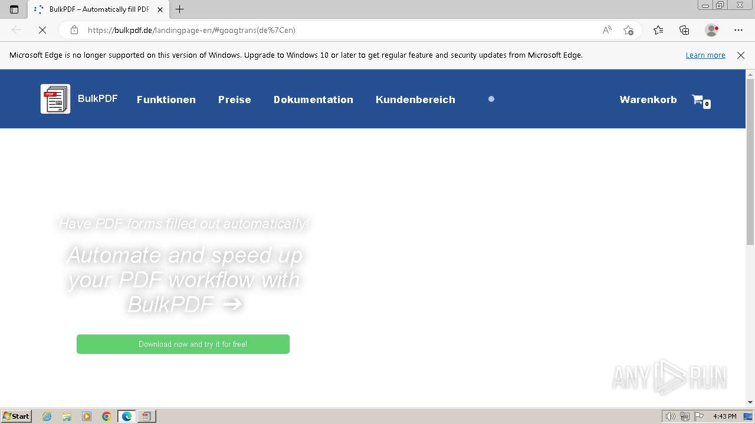Viewport: 755px width, 424px height.
Task: Open the Action Center flag icon
Action: [699, 416]
